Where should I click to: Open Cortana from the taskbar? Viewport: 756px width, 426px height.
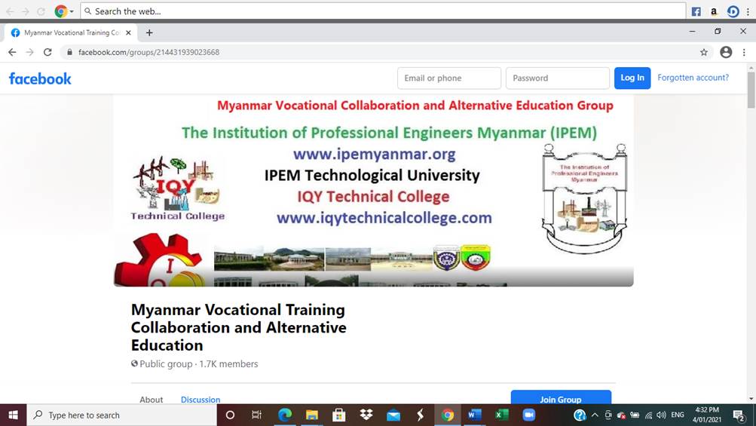(x=230, y=415)
